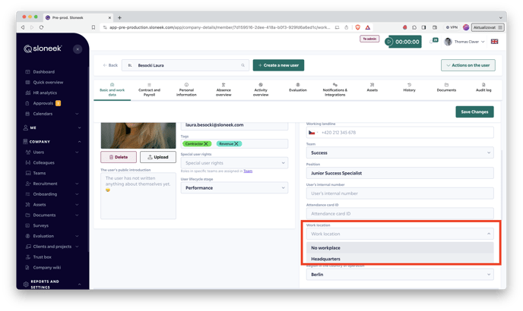Open the Documents tab
Viewport: 523px width, 311px height.
point(446,87)
